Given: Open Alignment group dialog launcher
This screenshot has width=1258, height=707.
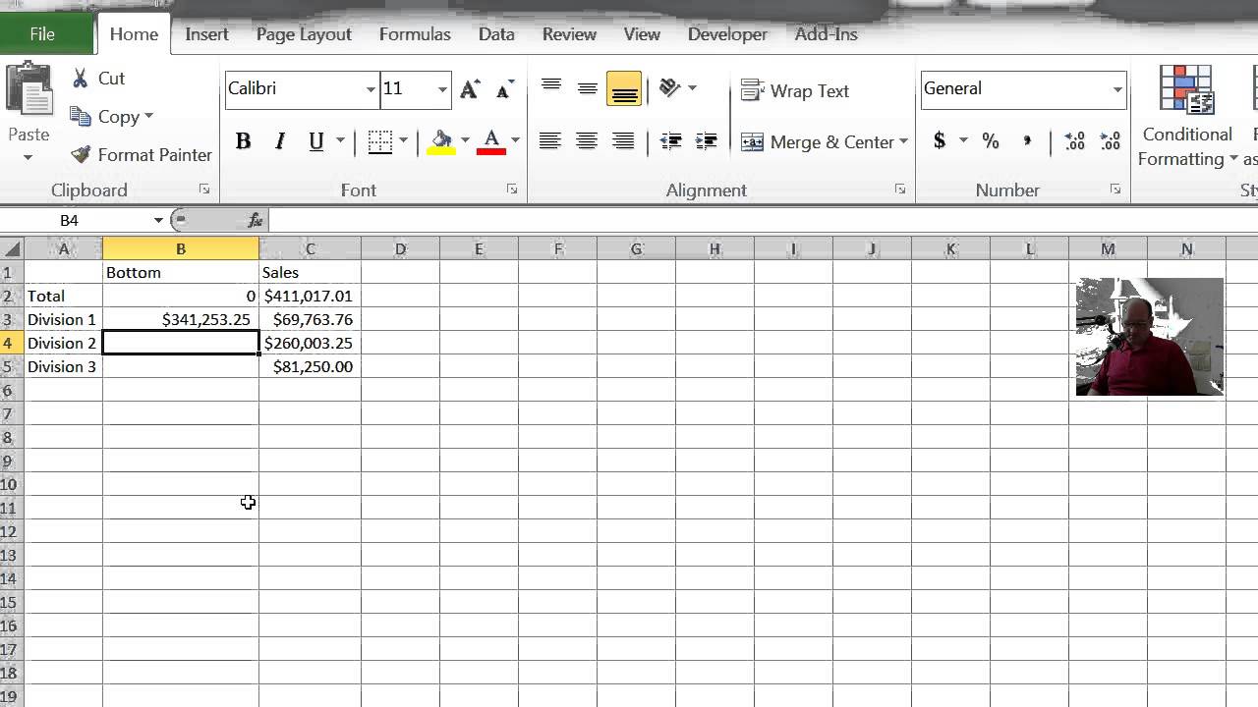Looking at the screenshot, I should pos(900,190).
